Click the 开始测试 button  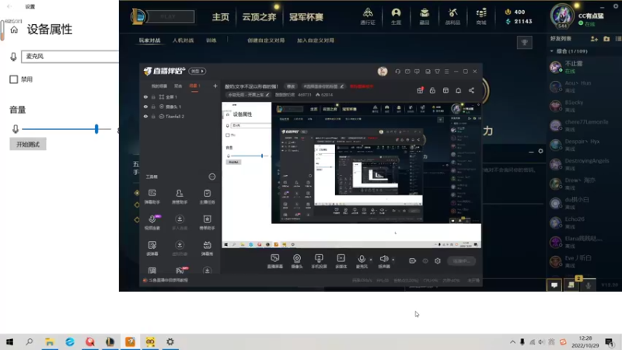[28, 144]
